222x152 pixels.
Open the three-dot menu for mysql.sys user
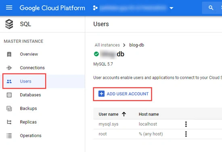coord(186,124)
